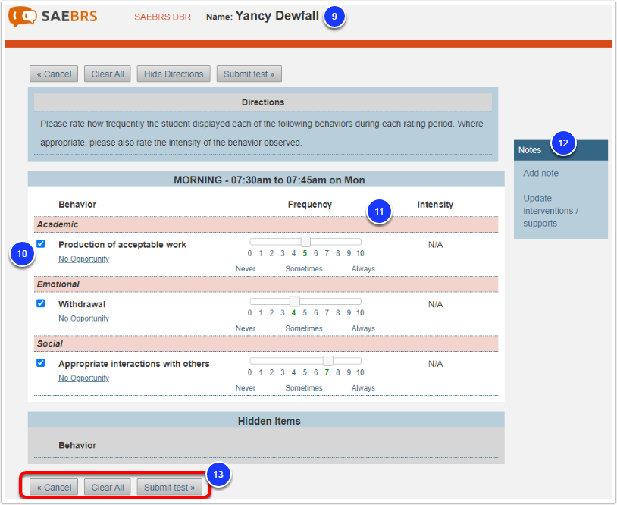Viewport: 617px width, 505px height.
Task: Click the Social category heading
Action: [x=266, y=343]
